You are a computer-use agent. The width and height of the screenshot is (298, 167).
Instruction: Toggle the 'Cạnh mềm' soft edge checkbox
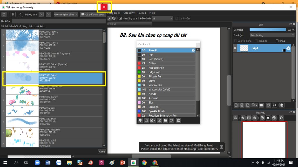177,18
